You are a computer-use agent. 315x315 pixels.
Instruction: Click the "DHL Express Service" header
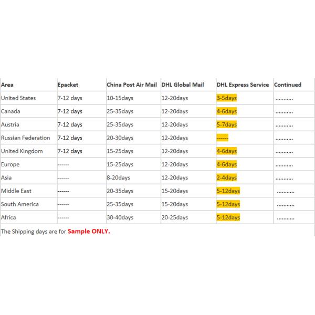243,85
